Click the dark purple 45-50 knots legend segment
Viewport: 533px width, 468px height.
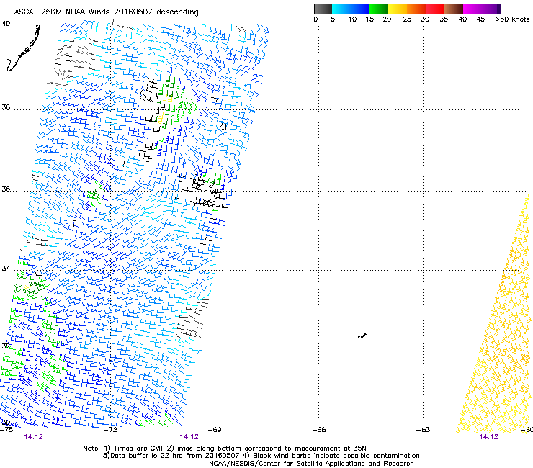(491, 9)
